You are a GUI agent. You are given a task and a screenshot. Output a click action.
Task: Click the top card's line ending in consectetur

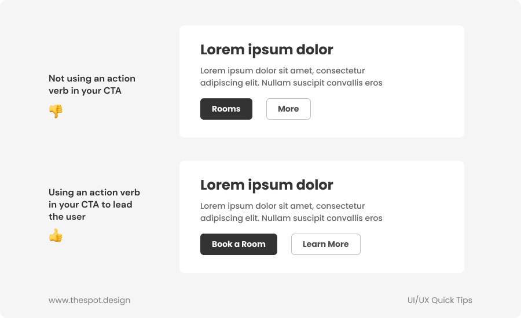pos(282,71)
